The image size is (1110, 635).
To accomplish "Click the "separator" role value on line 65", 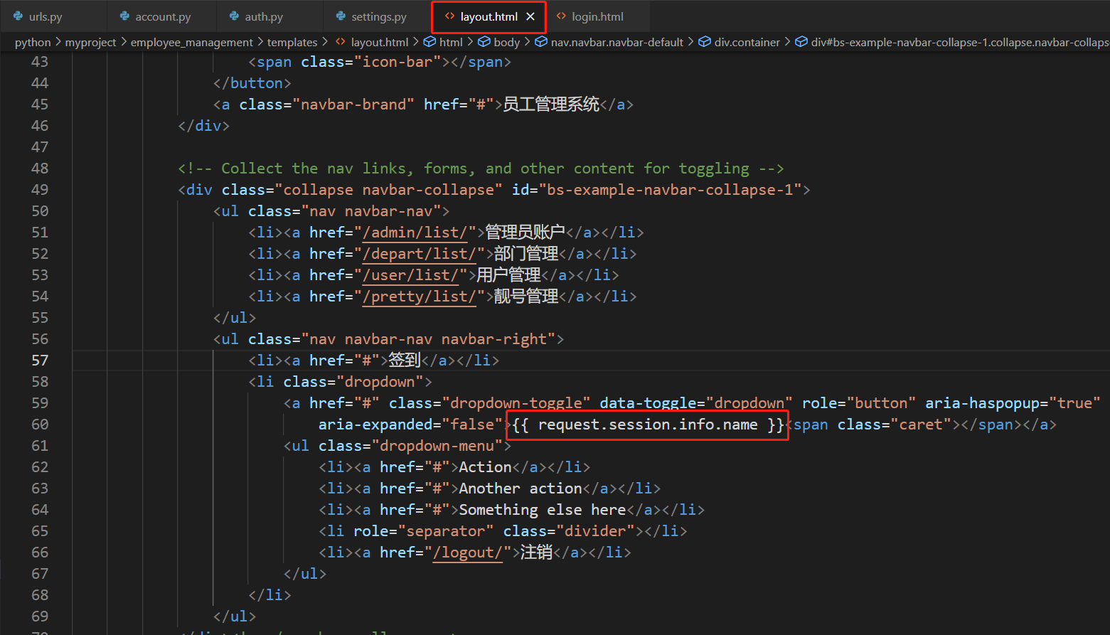I will click(x=446, y=531).
